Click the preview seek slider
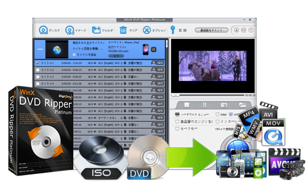 point(208,95)
